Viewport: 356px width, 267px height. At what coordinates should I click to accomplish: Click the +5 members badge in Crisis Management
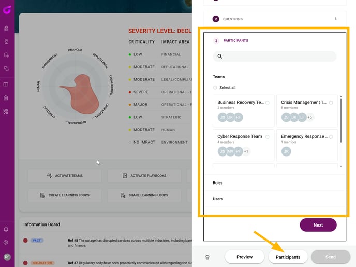tap(309, 117)
